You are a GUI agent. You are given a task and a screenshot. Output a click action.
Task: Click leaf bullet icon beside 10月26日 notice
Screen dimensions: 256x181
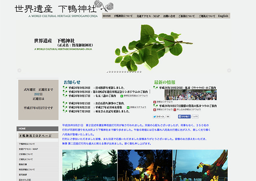(x=156, y=88)
